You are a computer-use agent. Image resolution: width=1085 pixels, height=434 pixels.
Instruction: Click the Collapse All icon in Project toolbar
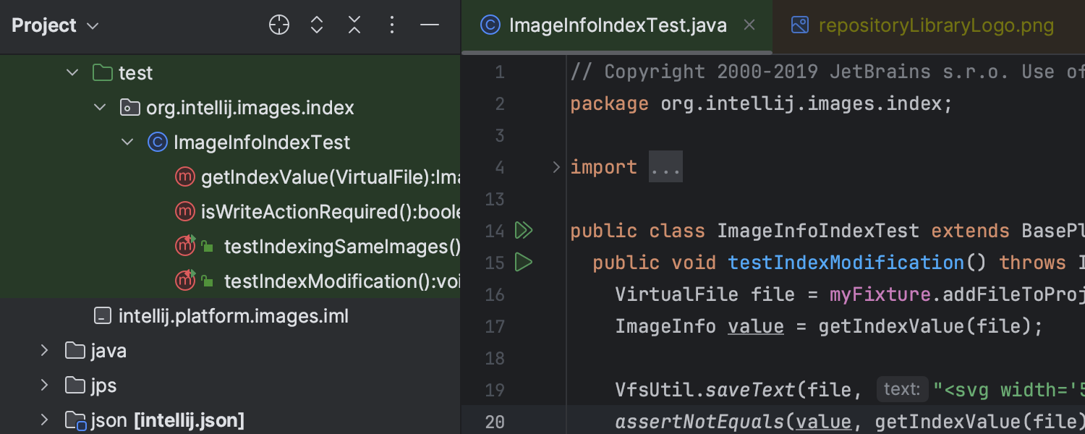pyautogui.click(x=354, y=24)
